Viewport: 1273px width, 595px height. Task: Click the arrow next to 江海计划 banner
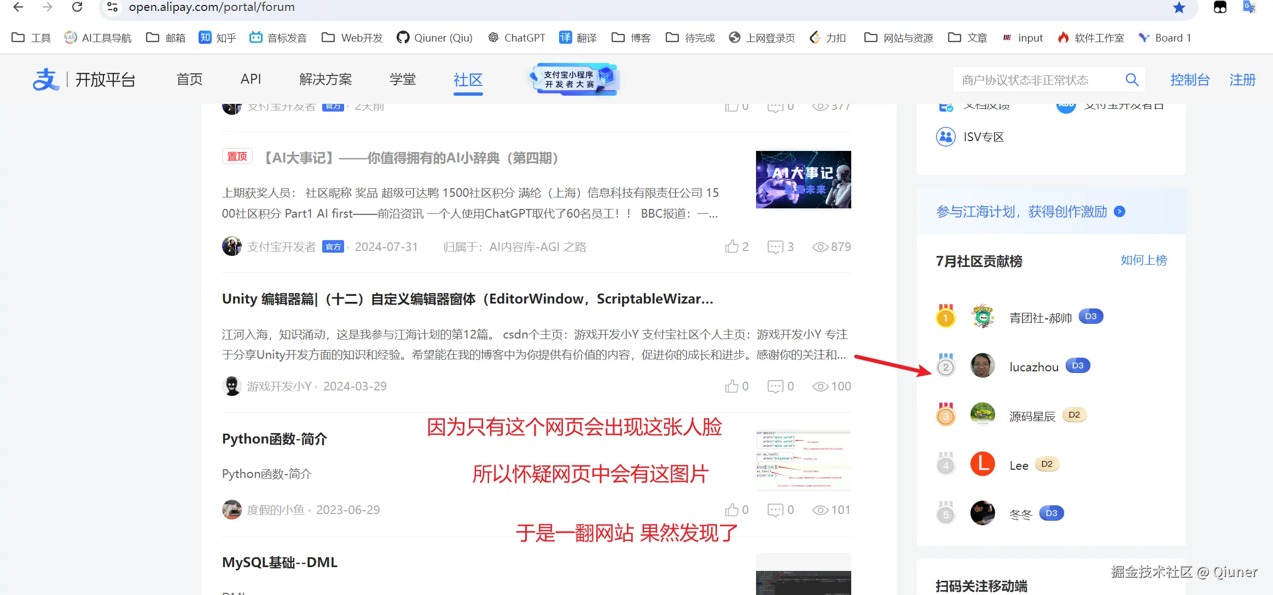pos(1120,212)
